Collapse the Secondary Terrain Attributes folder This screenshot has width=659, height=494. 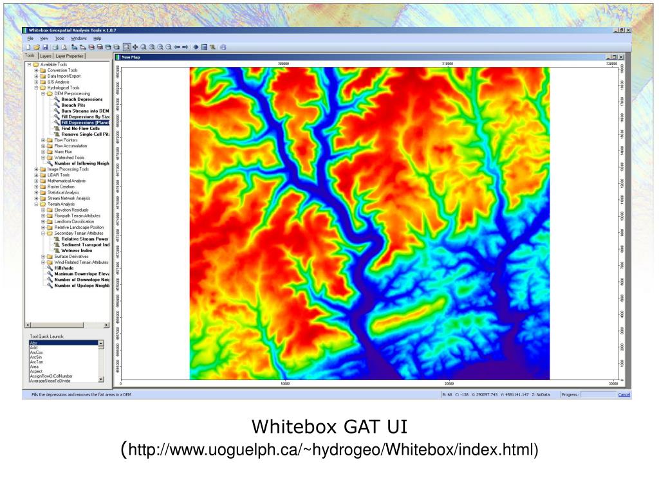click(x=43, y=233)
